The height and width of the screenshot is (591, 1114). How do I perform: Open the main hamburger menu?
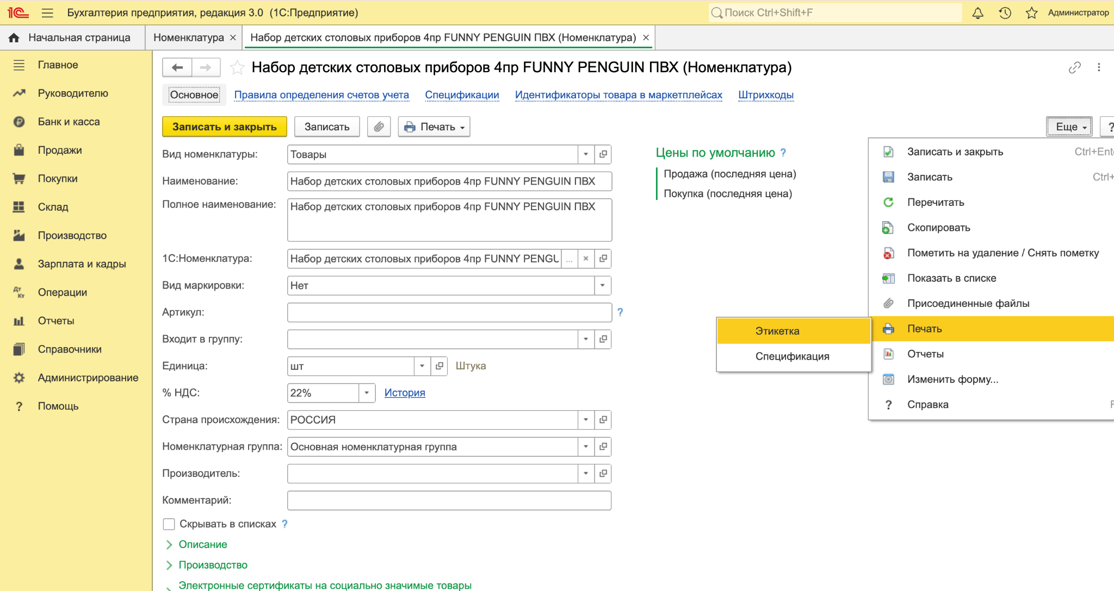47,12
